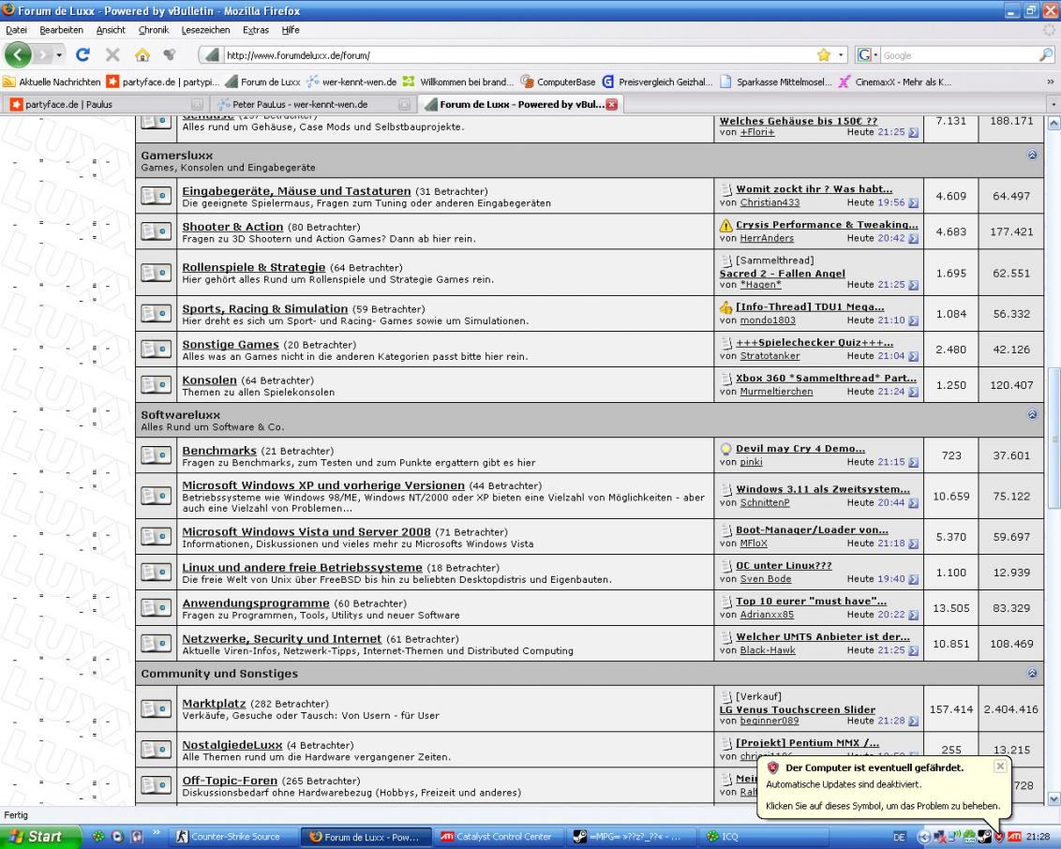This screenshot has width=1061, height=849.
Task: Go to last post in Devil may Cry thread
Action: coord(914,463)
